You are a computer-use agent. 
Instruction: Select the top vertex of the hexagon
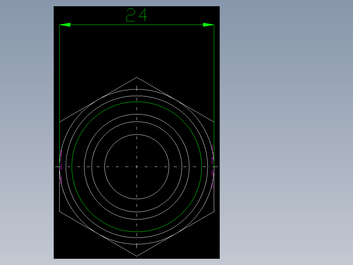click(137, 78)
